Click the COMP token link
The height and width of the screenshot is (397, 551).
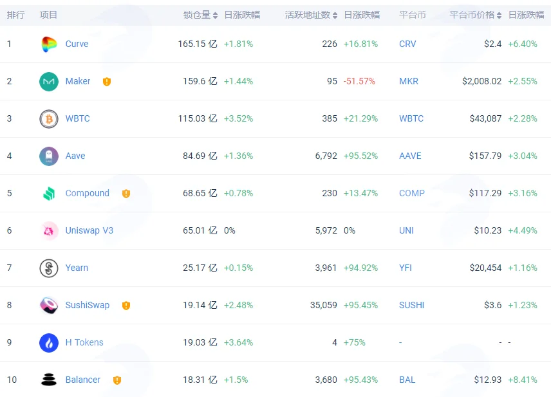[x=412, y=193]
